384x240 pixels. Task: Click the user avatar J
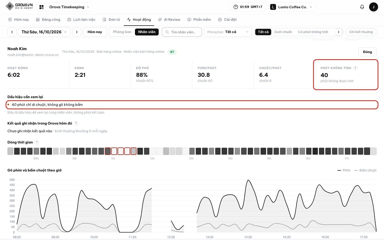point(373,7)
